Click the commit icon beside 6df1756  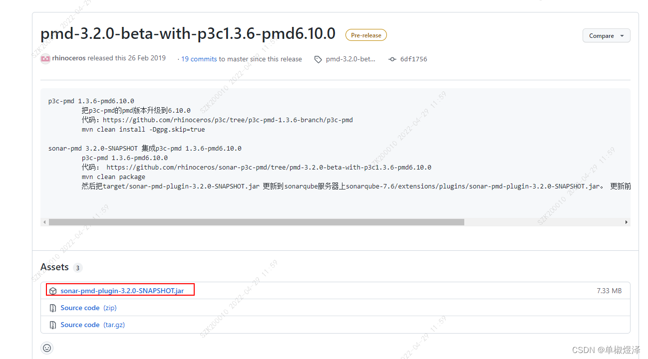392,59
